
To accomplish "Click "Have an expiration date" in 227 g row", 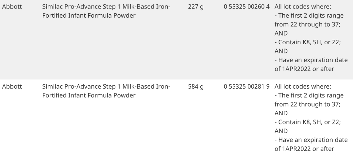I will tap(311, 60).
